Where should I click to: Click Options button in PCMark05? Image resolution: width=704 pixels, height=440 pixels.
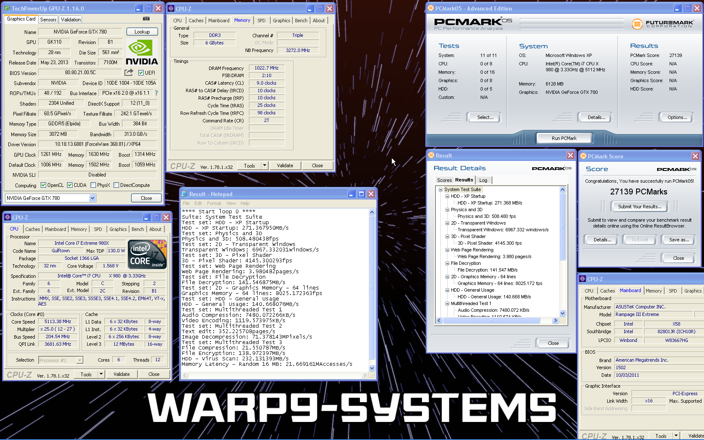[x=677, y=117]
